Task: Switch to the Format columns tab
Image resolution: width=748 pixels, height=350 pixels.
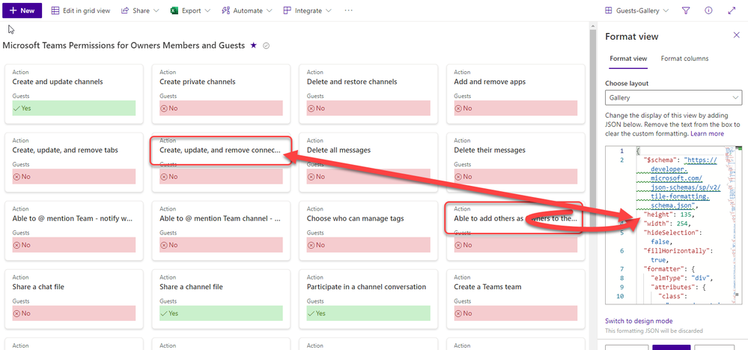Action: tap(684, 58)
